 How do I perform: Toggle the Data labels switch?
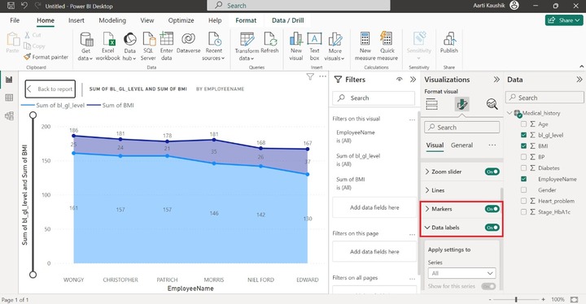tap(492, 228)
